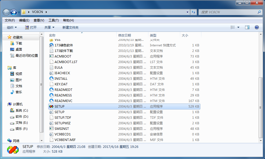265x159 pixels.
Task: Sort files by the 大小 column header
Action: click(191, 35)
